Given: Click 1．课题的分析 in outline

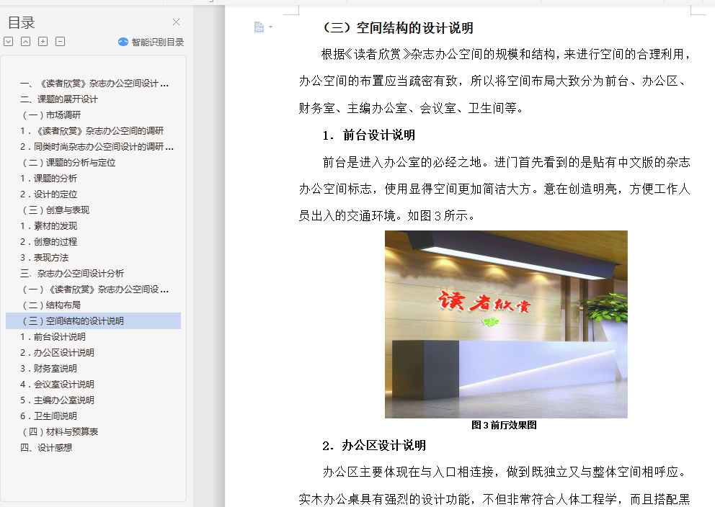Looking at the screenshot, I should click(48, 179).
